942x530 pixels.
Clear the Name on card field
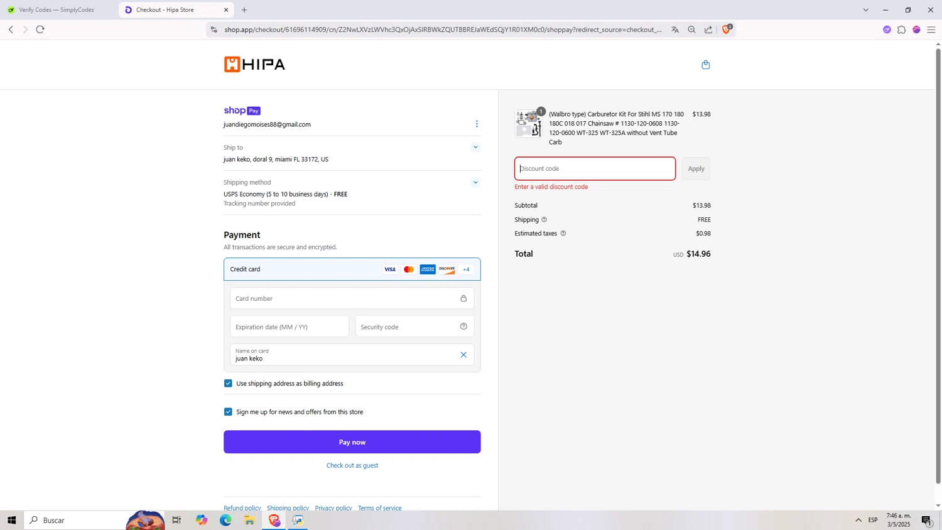tap(463, 355)
